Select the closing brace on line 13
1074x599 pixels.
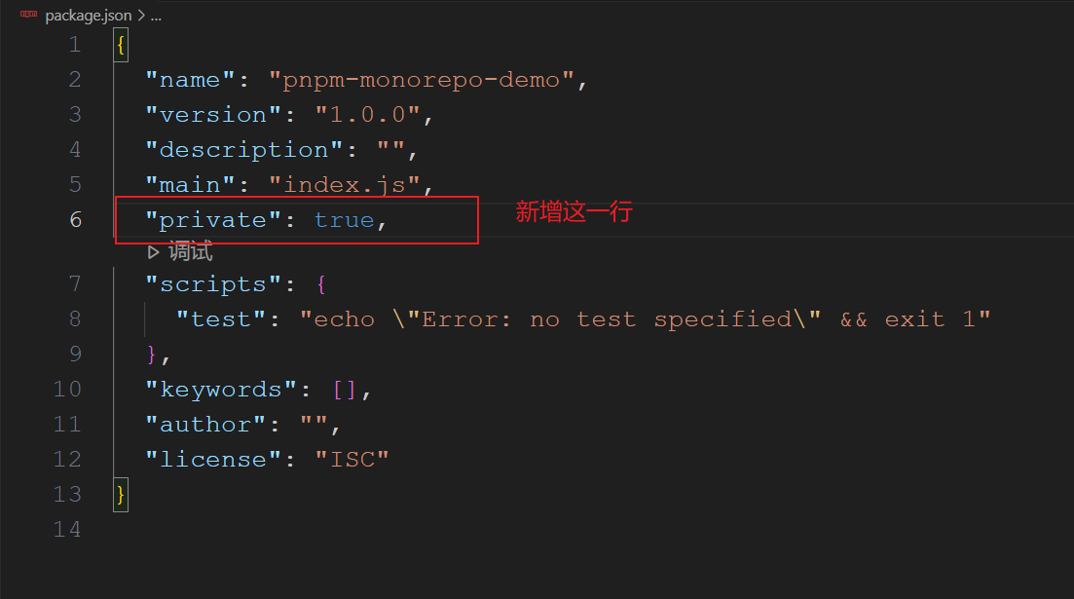click(120, 494)
